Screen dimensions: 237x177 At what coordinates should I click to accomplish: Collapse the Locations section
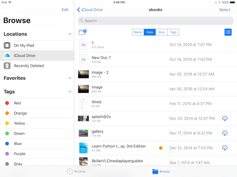click(70, 34)
